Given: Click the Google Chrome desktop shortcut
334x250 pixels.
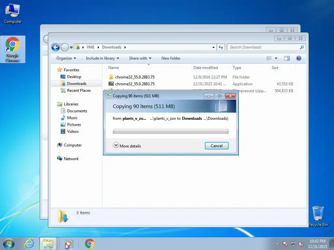Looking at the screenshot, I should pyautogui.click(x=13, y=49).
